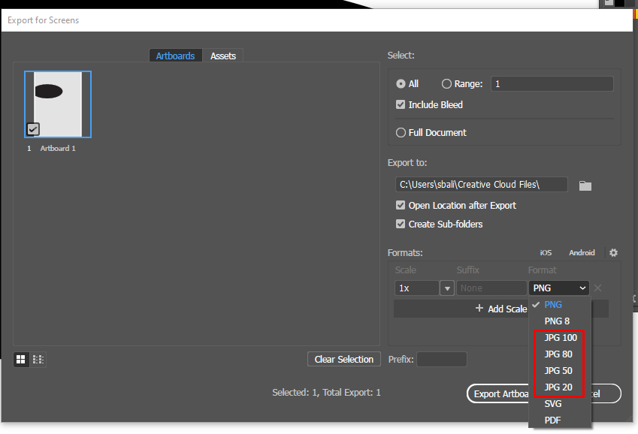Disable Create Sub-folders
This screenshot has width=638, height=434.
coord(400,224)
